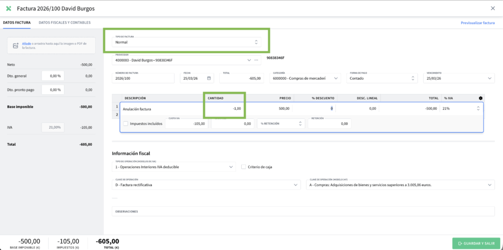Viewport: 503px width, 250px height.
Task: Click the three-dot options next to Proveedor
Action: tap(256, 59)
